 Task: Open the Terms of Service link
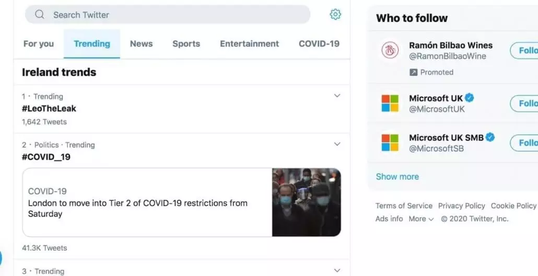(x=404, y=205)
